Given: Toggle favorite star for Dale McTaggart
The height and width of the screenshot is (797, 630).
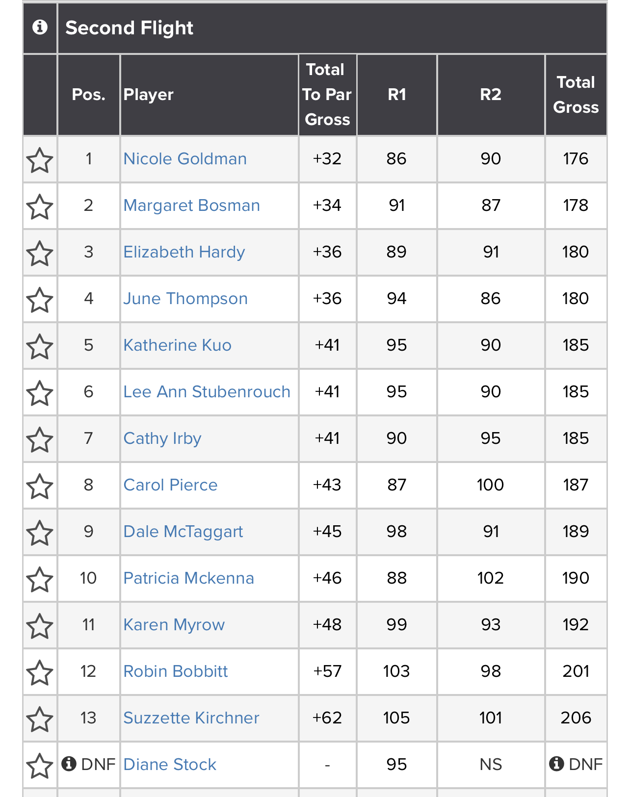Looking at the screenshot, I should 40,533.
